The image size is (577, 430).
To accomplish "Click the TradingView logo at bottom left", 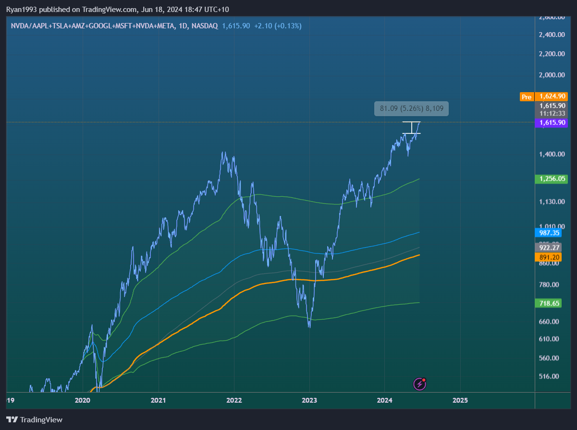I will [x=35, y=419].
